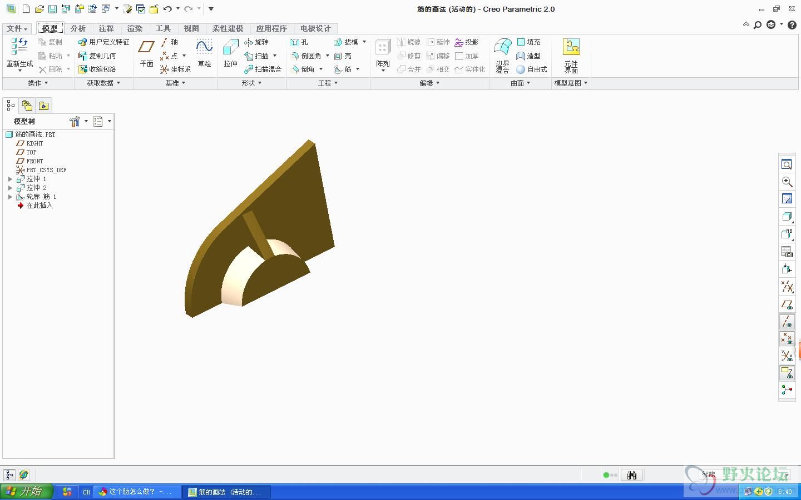Click the Project (投影) tool
Image resolution: width=801 pixels, height=500 pixels.
(467, 42)
